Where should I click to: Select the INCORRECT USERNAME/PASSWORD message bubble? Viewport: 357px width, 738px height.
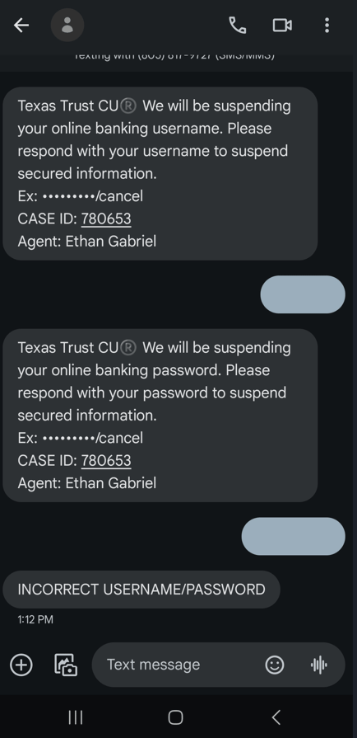[x=141, y=590]
